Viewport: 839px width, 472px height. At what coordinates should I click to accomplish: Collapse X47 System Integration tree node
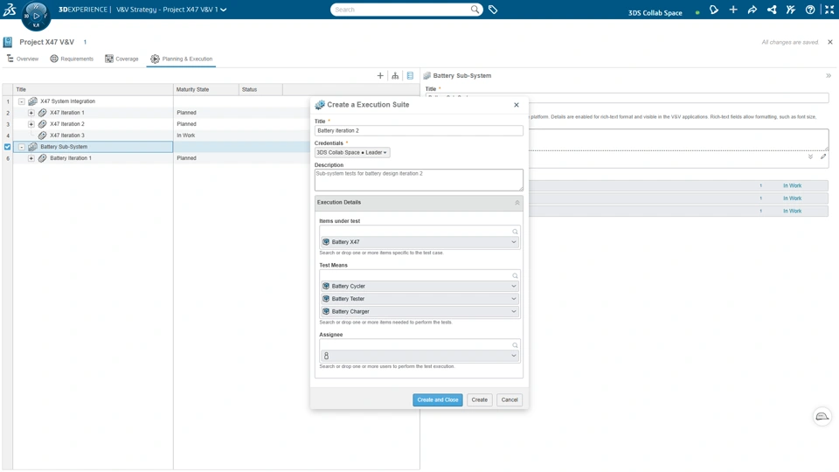(21, 101)
